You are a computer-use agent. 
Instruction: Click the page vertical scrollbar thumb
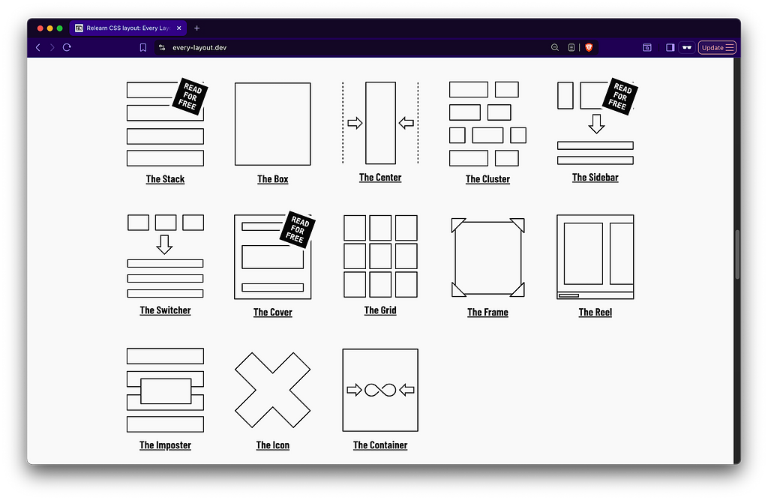(736, 255)
